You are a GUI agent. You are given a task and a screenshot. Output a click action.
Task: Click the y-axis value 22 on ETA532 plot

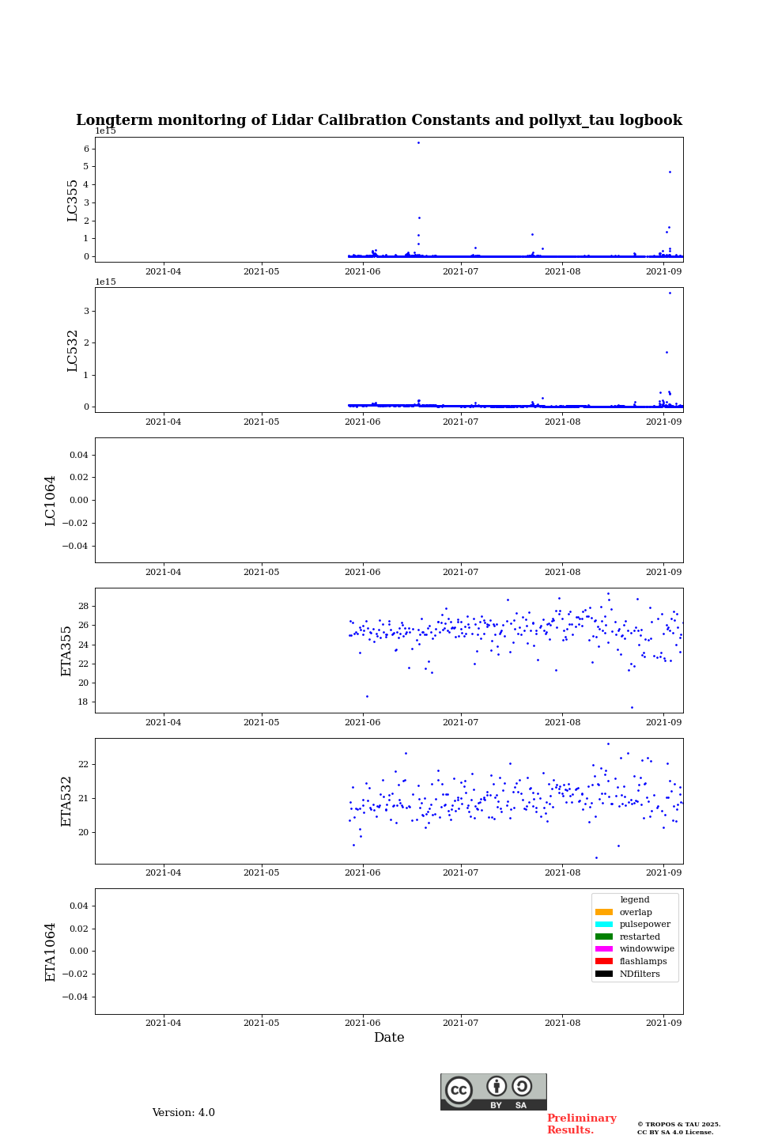[84, 764]
